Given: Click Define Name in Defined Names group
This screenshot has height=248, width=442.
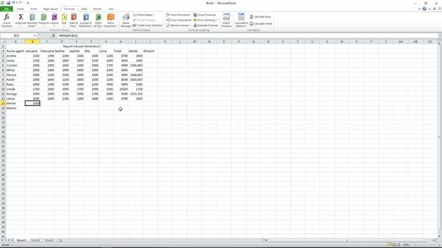Looking at the screenshot, I should (x=143, y=15).
